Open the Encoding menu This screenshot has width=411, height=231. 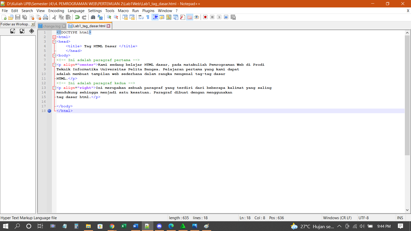click(56, 11)
